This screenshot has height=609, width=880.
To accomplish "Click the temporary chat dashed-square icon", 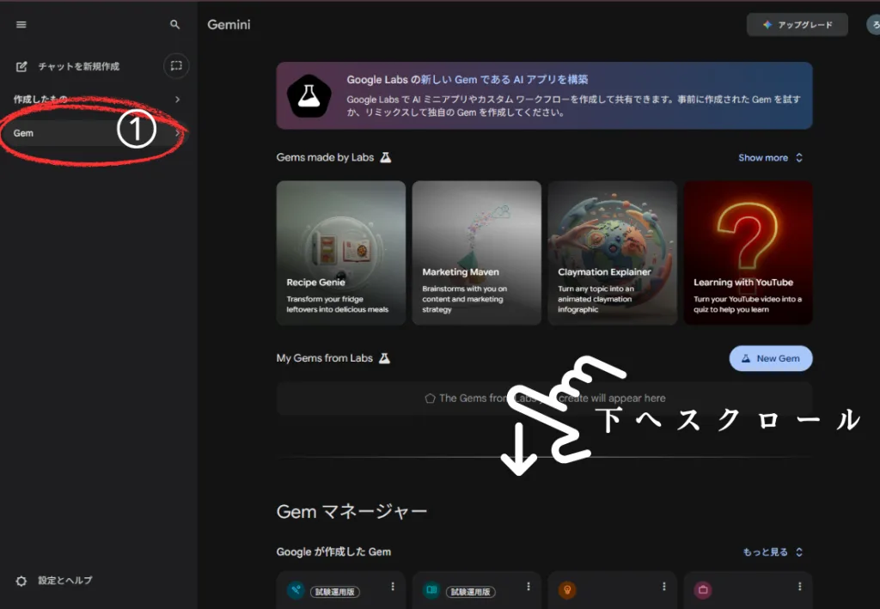I will [x=175, y=66].
